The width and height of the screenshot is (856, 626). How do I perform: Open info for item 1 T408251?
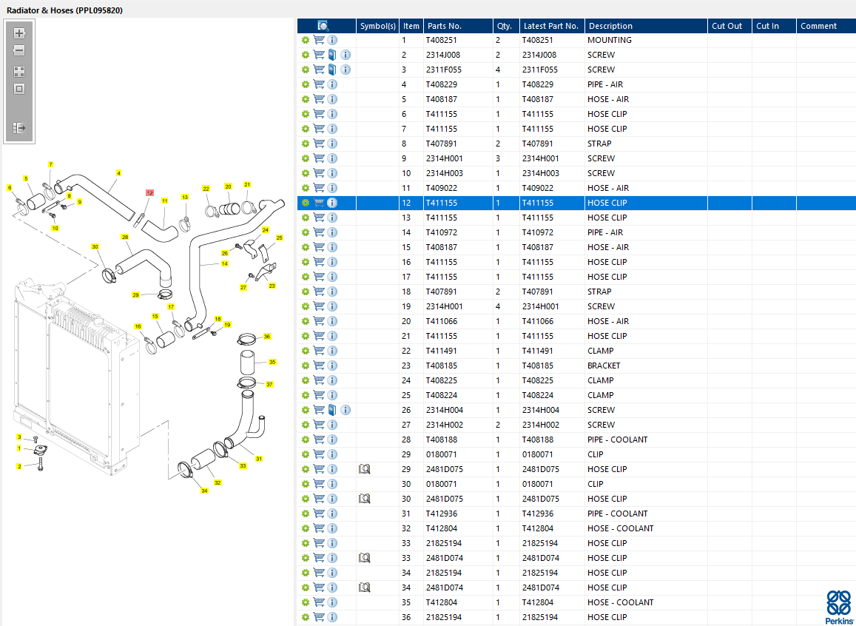[332, 40]
